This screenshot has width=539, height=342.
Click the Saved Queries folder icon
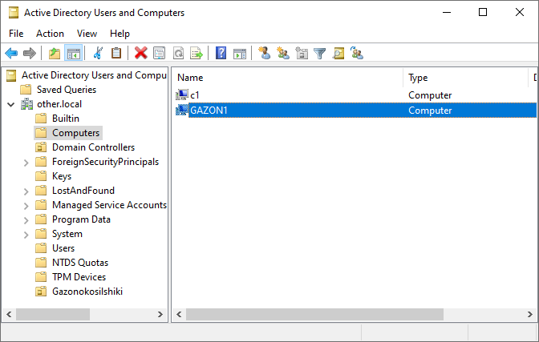click(26, 90)
